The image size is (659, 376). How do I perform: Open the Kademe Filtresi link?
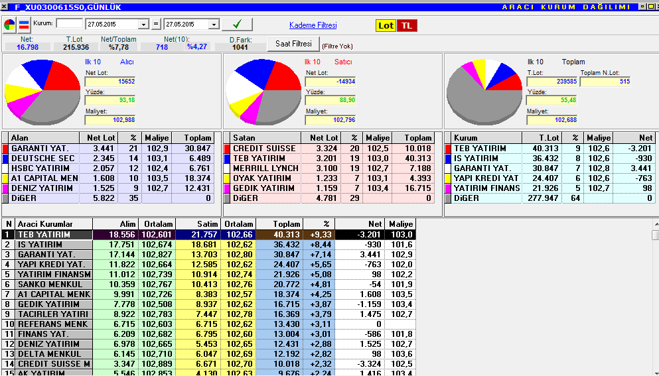[313, 25]
